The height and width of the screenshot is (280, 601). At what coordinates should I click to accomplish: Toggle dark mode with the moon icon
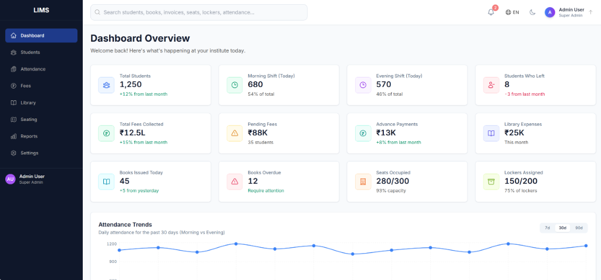532,12
